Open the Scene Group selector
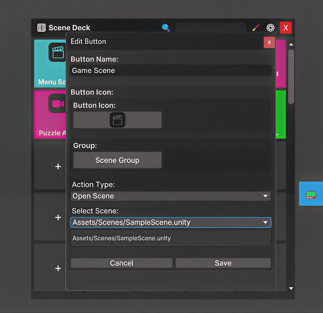Viewport: 323px width, 313px height. pos(117,160)
